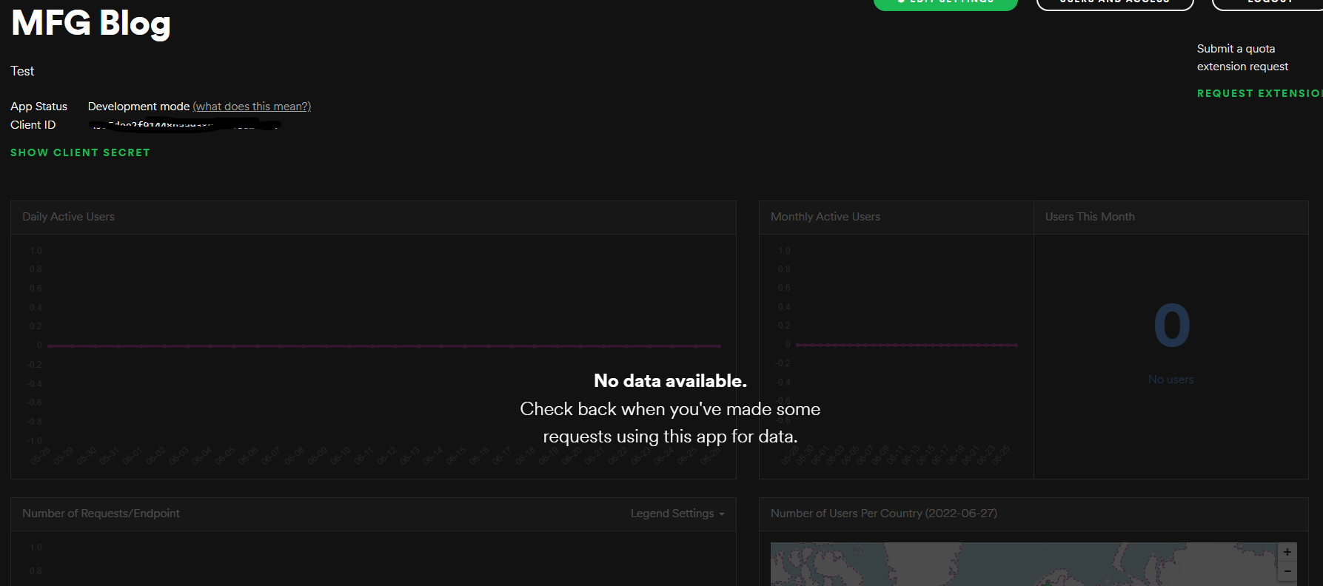This screenshot has width=1323, height=586.
Task: Open the Legend Settings dropdown
Action: pos(677,513)
